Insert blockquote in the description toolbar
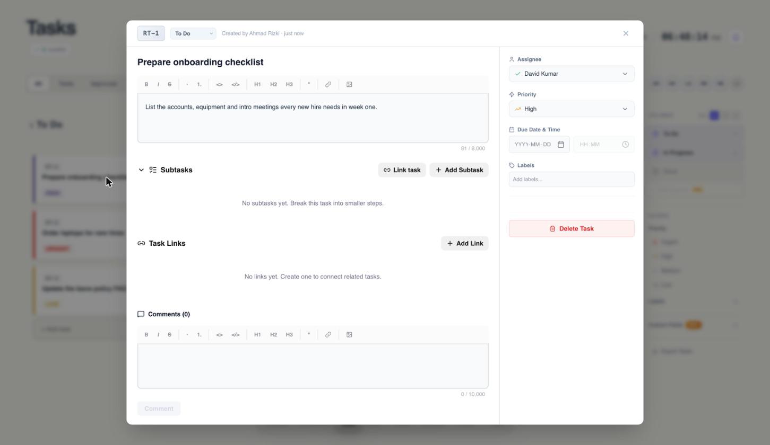This screenshot has width=770, height=445. tap(309, 84)
